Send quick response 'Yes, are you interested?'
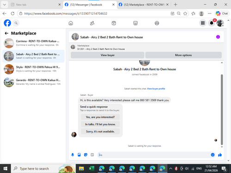231x173 pixels. coord(100,117)
